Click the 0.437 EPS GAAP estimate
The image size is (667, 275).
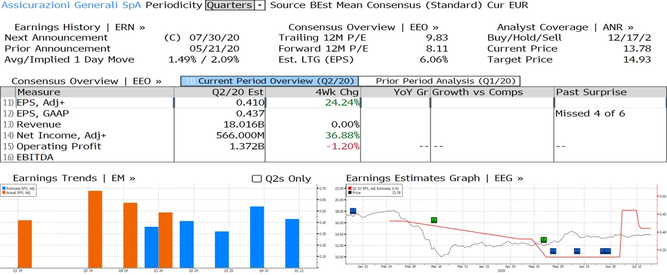click(250, 113)
